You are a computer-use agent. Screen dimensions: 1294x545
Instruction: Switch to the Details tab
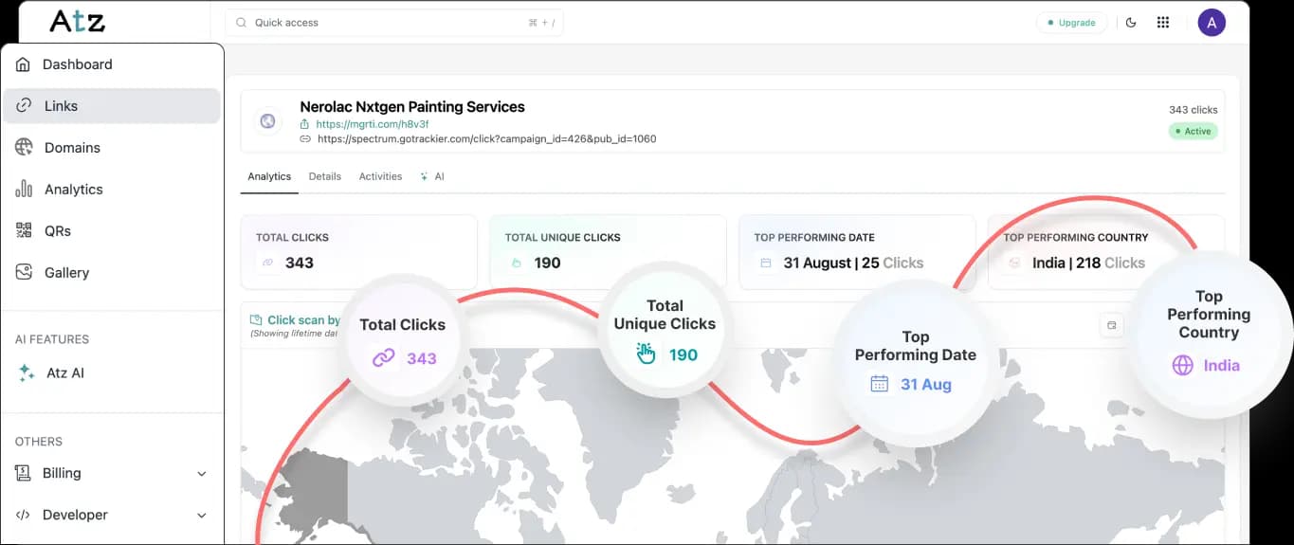click(x=324, y=176)
